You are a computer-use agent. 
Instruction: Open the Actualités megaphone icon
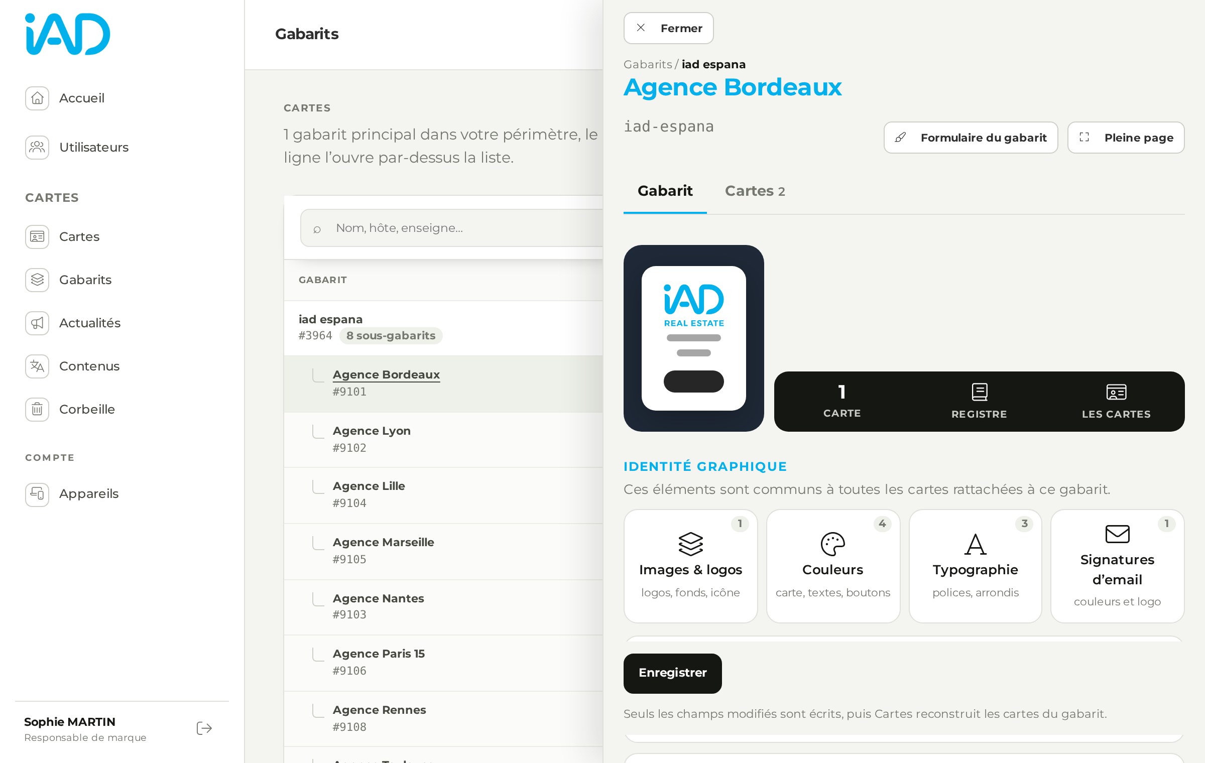[37, 323]
